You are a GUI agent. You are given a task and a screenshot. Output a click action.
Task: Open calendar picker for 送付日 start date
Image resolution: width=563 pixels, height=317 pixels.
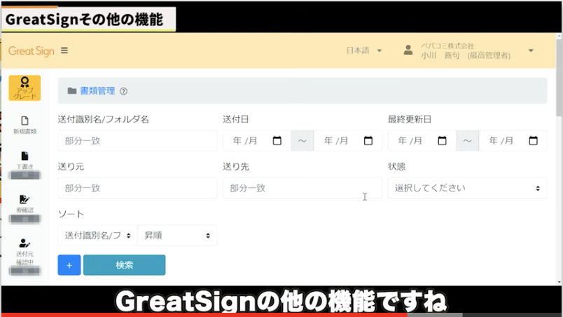(x=277, y=141)
